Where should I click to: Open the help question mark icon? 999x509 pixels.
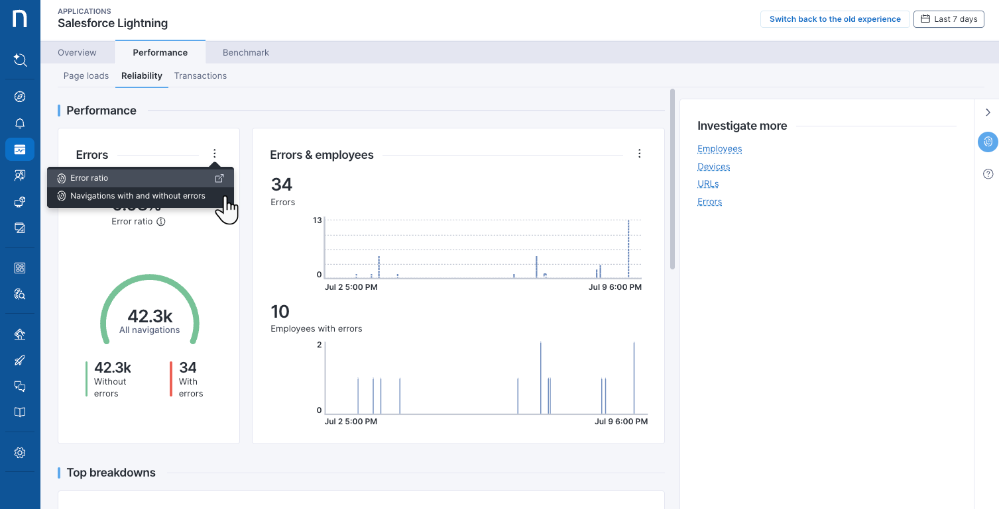click(x=988, y=174)
